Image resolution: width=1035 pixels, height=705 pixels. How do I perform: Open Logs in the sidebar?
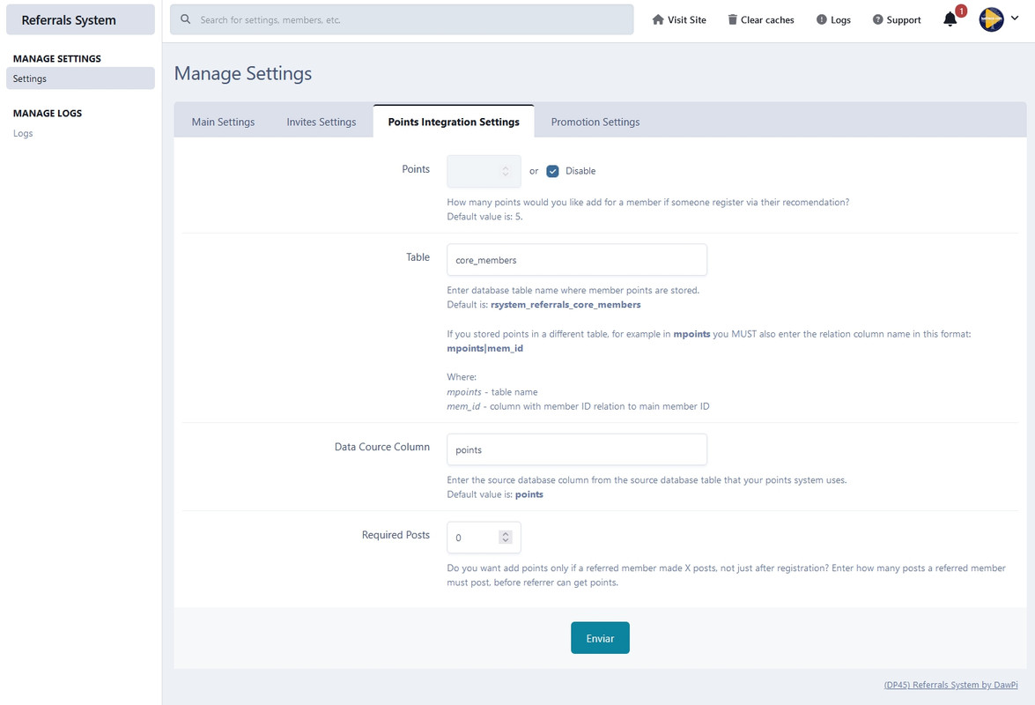coord(23,133)
